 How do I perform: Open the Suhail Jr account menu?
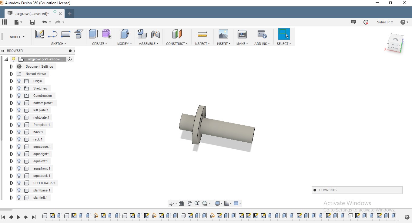pyautogui.click(x=385, y=22)
